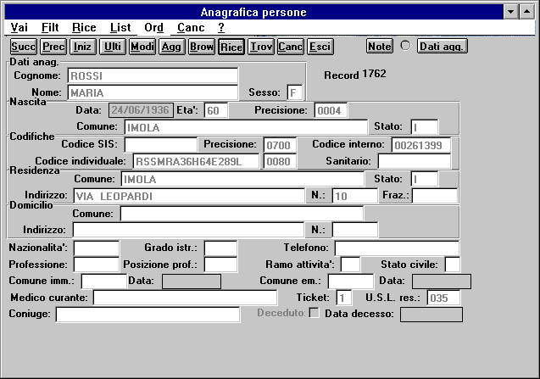Open the Filt menu
540x379 pixels.
[x=50, y=27]
